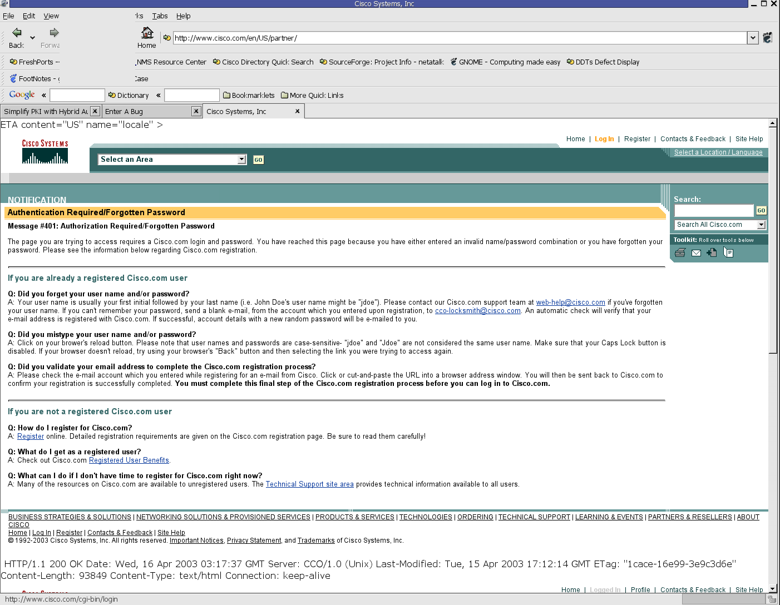Click the GNOME foot throbber icon
Image resolution: width=780 pixels, height=605 pixels.
(768, 38)
